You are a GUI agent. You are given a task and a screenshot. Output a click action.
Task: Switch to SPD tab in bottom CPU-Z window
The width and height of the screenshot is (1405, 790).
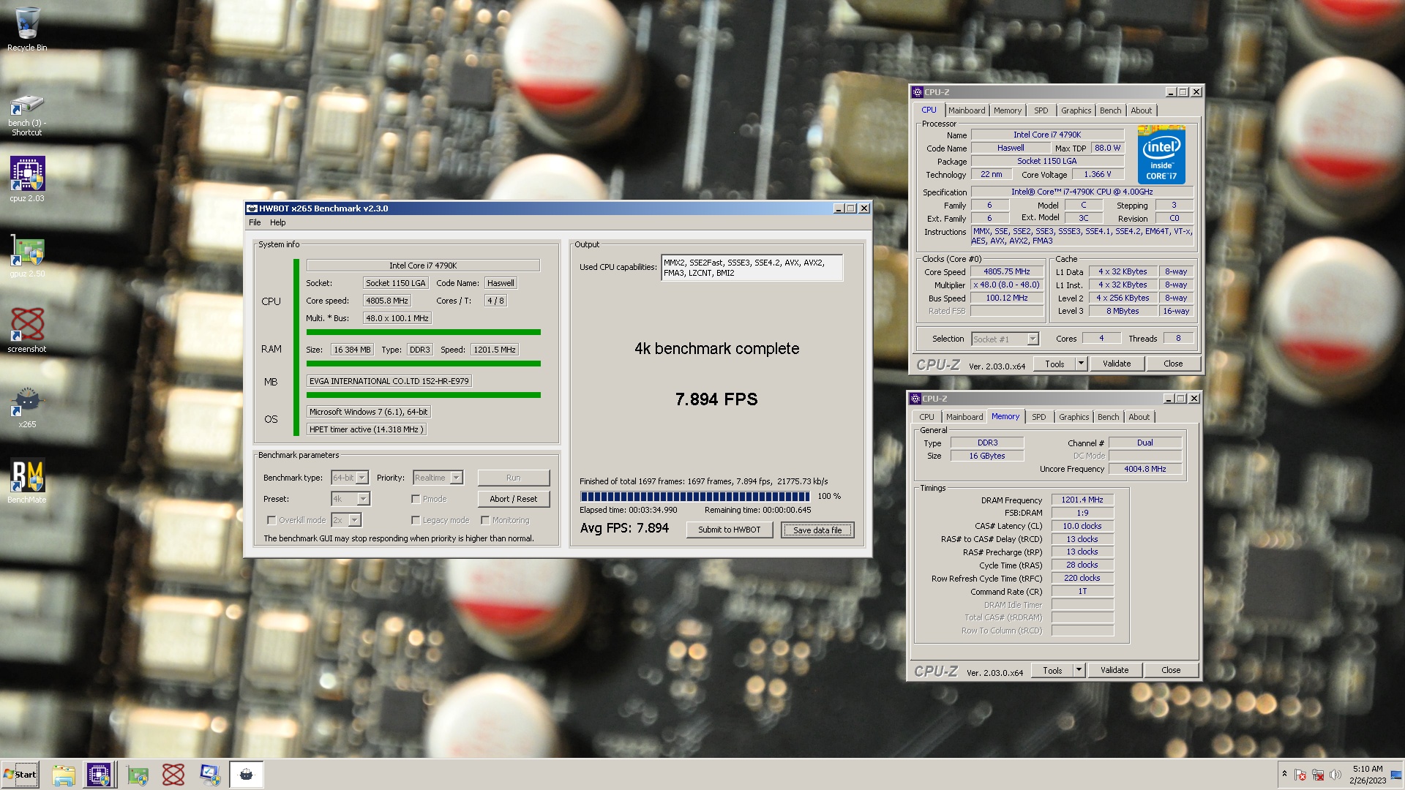[1038, 417]
